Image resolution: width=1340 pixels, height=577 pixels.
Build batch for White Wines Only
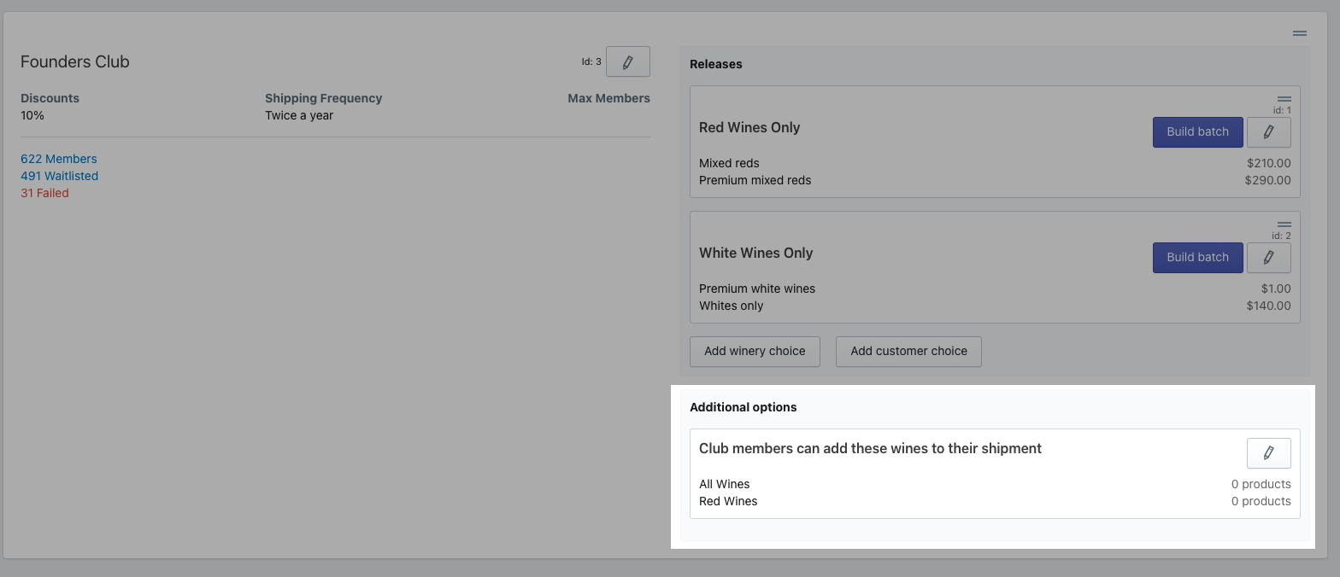[x=1197, y=258]
